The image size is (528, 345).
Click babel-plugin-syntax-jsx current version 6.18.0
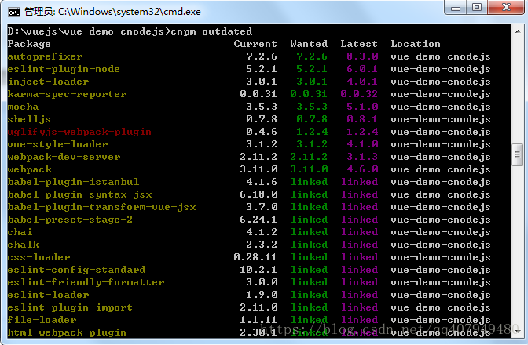click(258, 194)
